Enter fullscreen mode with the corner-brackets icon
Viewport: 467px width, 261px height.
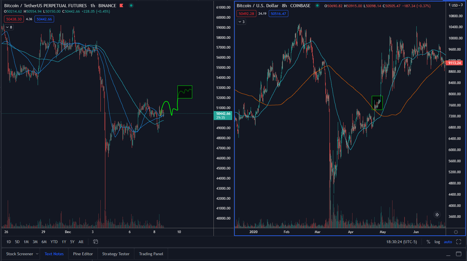458,242
